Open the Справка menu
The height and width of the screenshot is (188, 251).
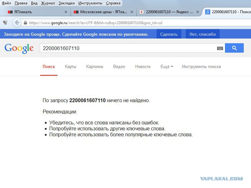click(x=113, y=3)
